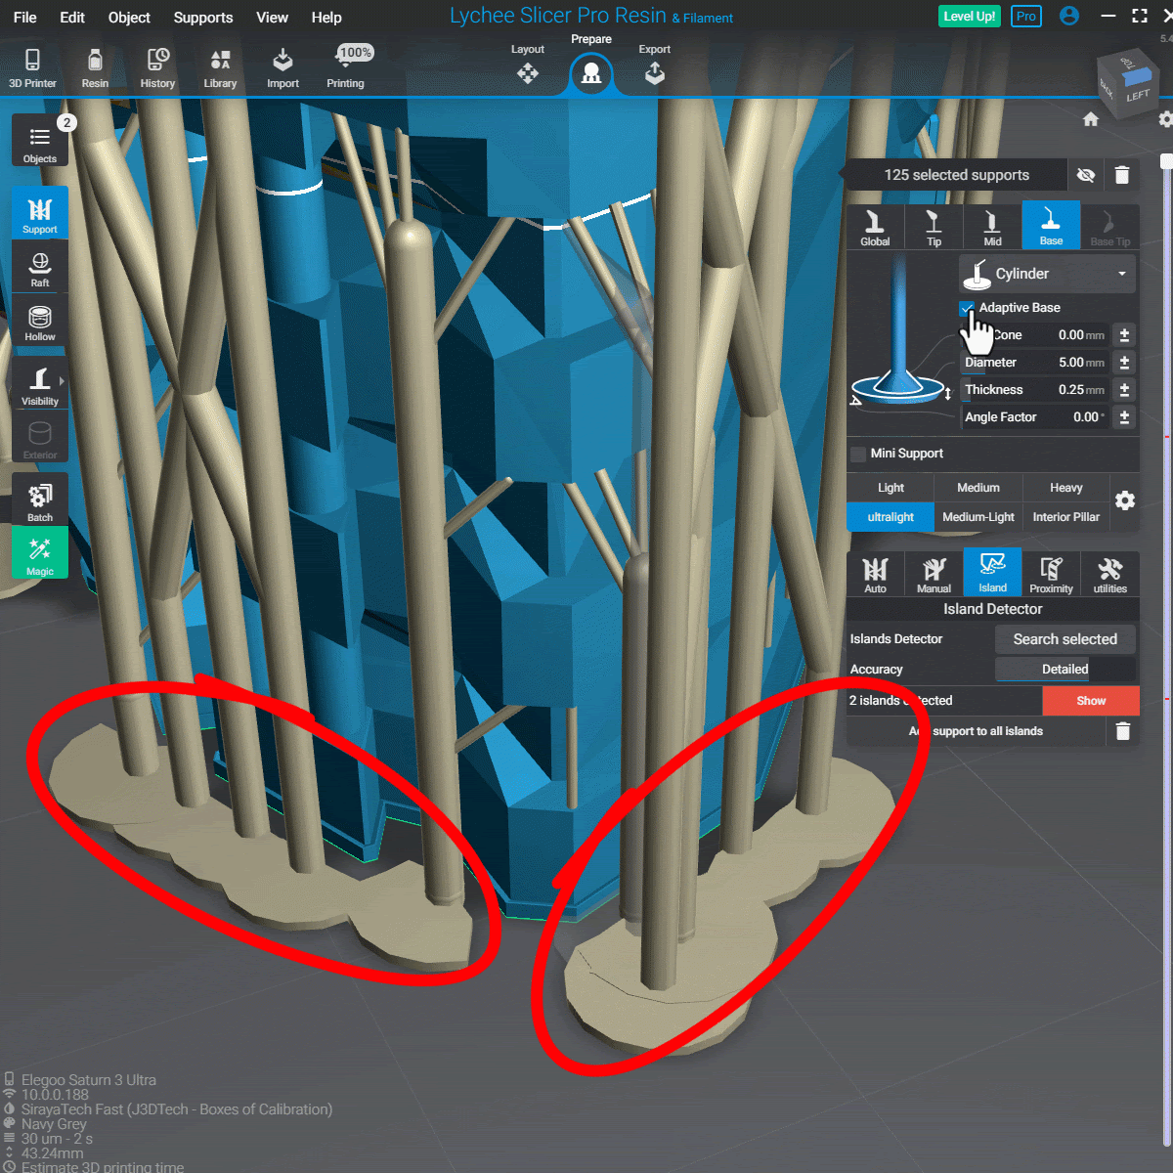The height and width of the screenshot is (1173, 1173).
Task: Toggle the Adaptive Base checkbox
Action: tap(967, 308)
